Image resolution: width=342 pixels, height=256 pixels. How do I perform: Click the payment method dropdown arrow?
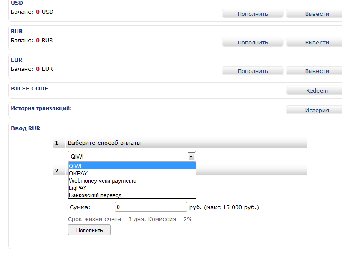(192, 157)
